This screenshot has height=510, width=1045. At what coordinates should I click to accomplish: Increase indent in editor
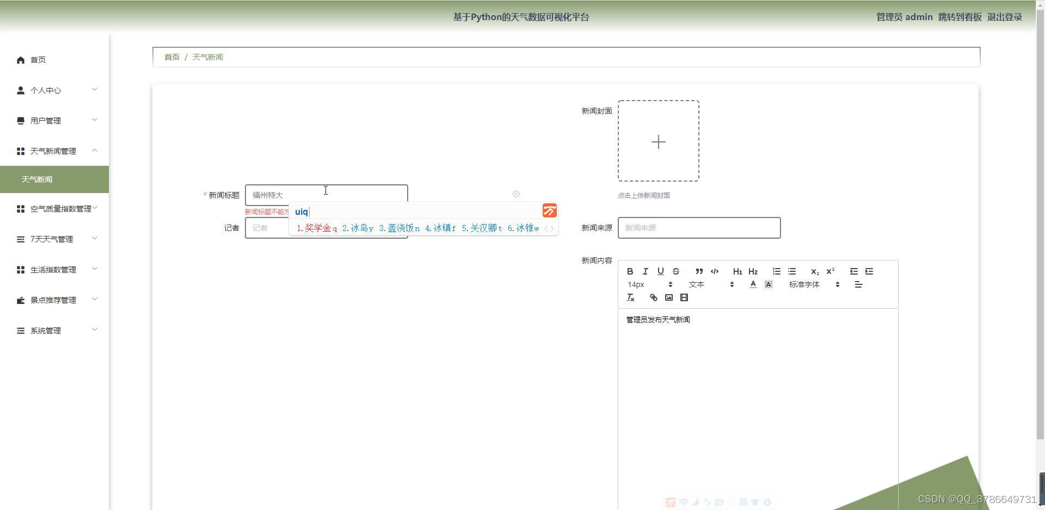click(869, 271)
